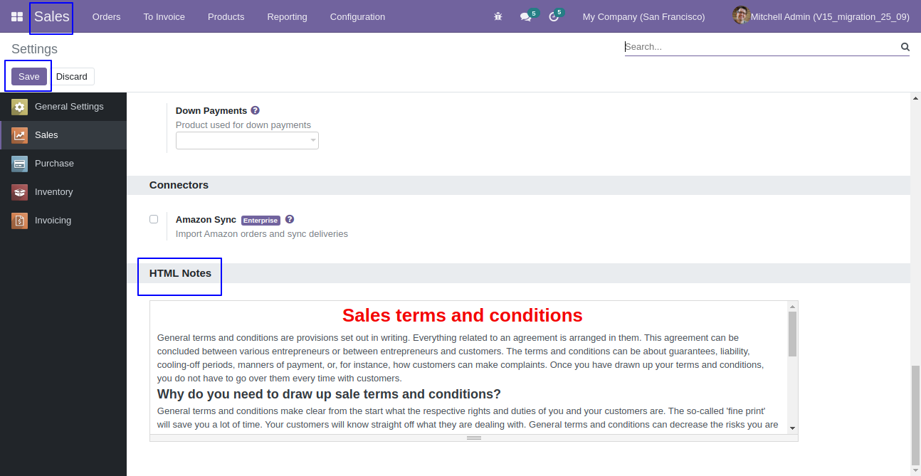Click HTML notes editor scroll-down arrow
Viewport: 921px width, 476px height.
[x=792, y=428]
